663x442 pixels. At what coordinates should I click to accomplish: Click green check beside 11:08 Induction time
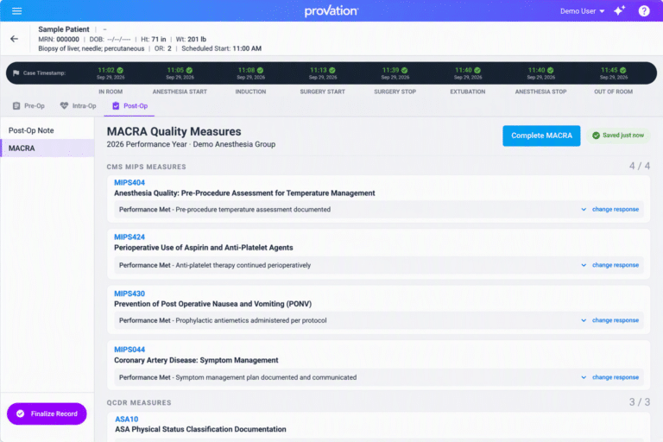pos(260,70)
